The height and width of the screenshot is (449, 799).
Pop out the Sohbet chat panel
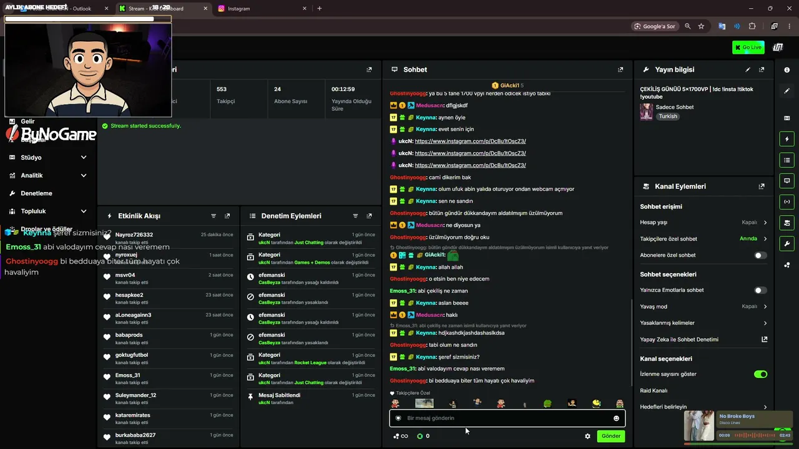620,70
